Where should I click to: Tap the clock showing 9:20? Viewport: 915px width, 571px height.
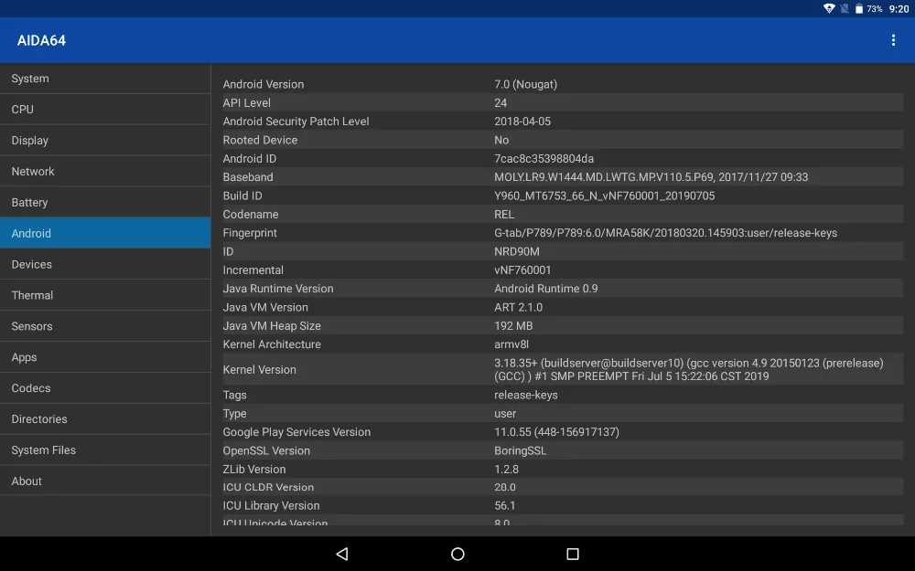(x=899, y=9)
